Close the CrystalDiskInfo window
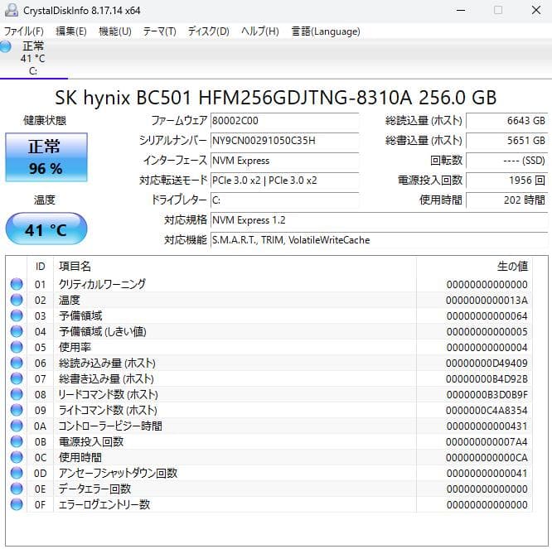The height and width of the screenshot is (549, 552). tap(535, 10)
